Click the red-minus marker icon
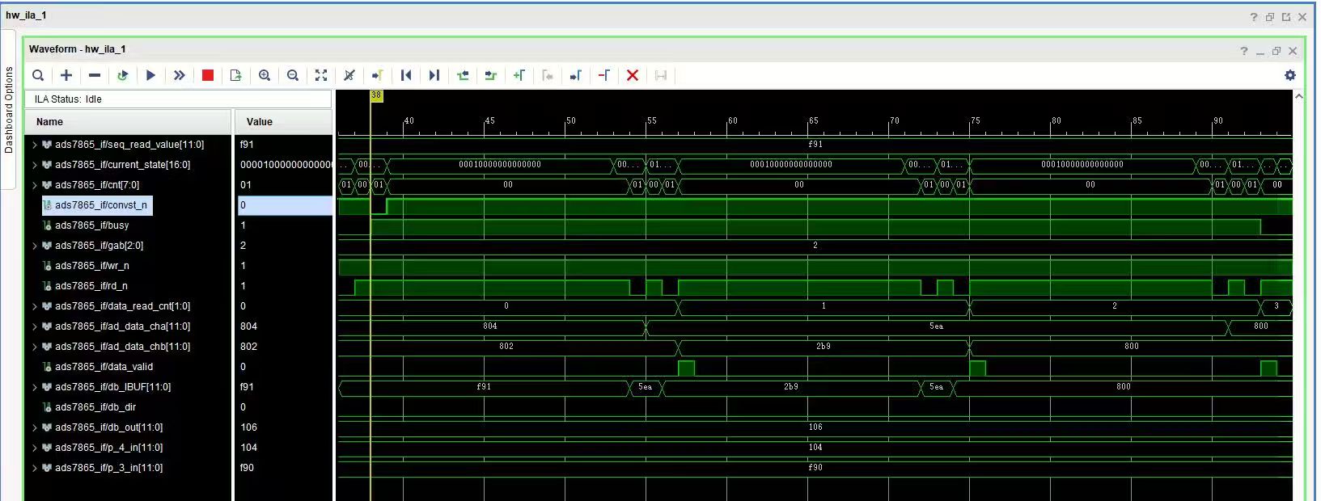The width and height of the screenshot is (1321, 501). click(604, 75)
